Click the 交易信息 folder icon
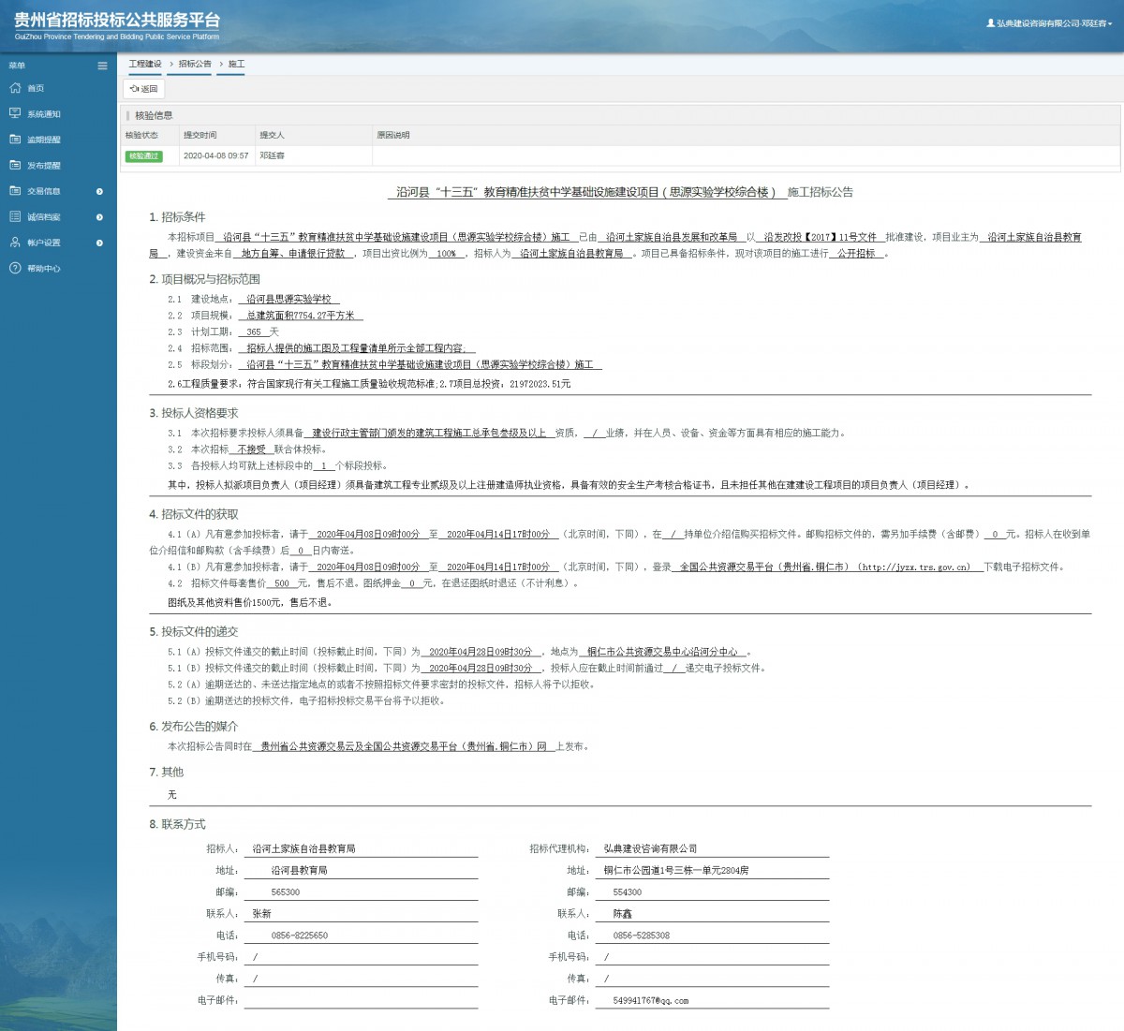This screenshot has width=1124, height=1031. tap(15, 191)
